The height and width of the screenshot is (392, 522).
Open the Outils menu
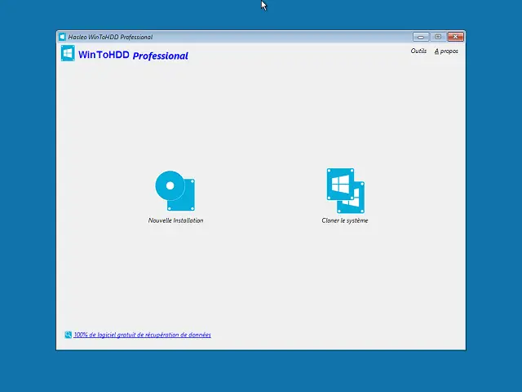click(418, 51)
